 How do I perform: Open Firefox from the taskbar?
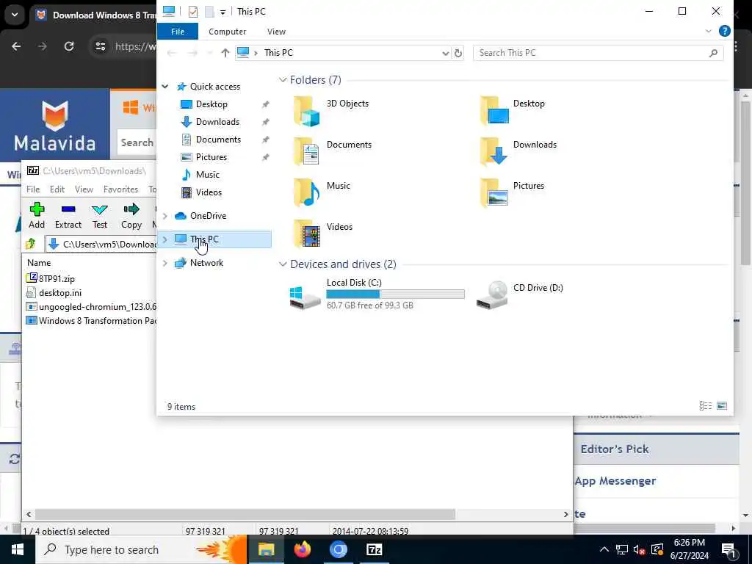pyautogui.click(x=302, y=549)
